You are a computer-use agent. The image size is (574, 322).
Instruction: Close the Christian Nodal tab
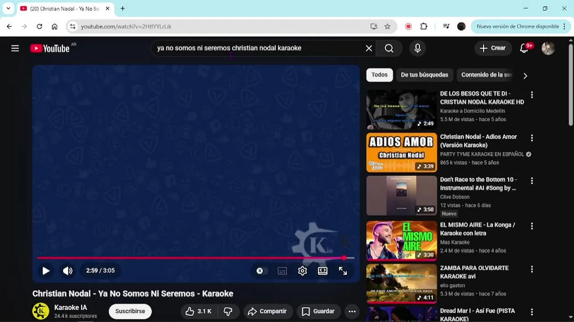(x=107, y=8)
